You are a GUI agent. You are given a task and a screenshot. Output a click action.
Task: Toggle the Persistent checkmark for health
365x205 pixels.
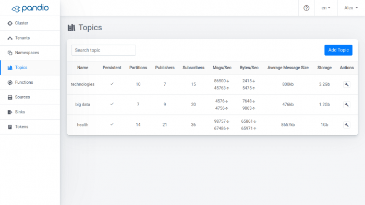[x=112, y=124]
